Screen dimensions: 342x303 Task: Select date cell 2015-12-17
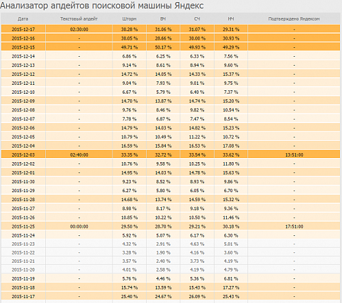click(x=23, y=29)
